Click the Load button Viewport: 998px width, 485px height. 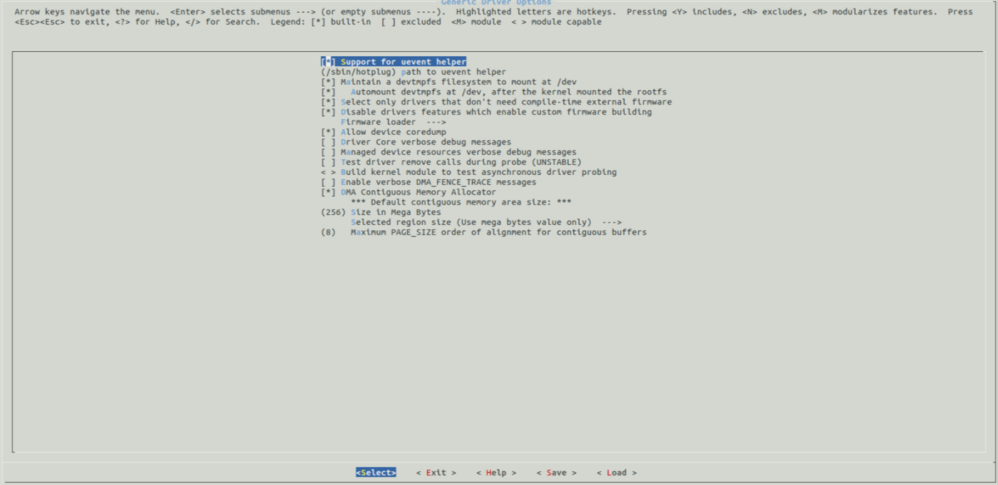(616, 473)
